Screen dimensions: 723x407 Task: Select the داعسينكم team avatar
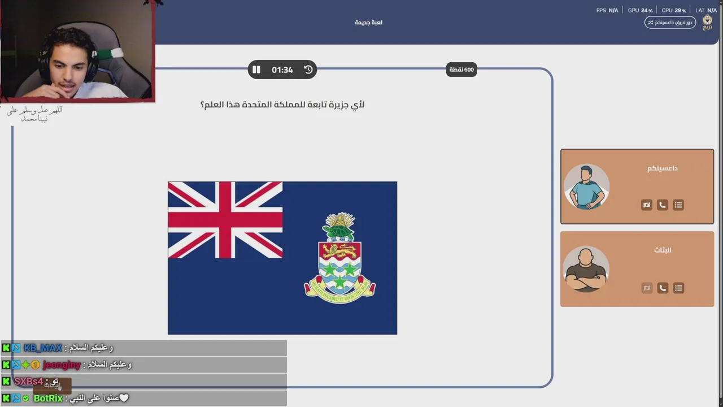pos(586,187)
